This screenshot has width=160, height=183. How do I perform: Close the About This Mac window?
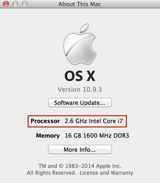[5, 4]
